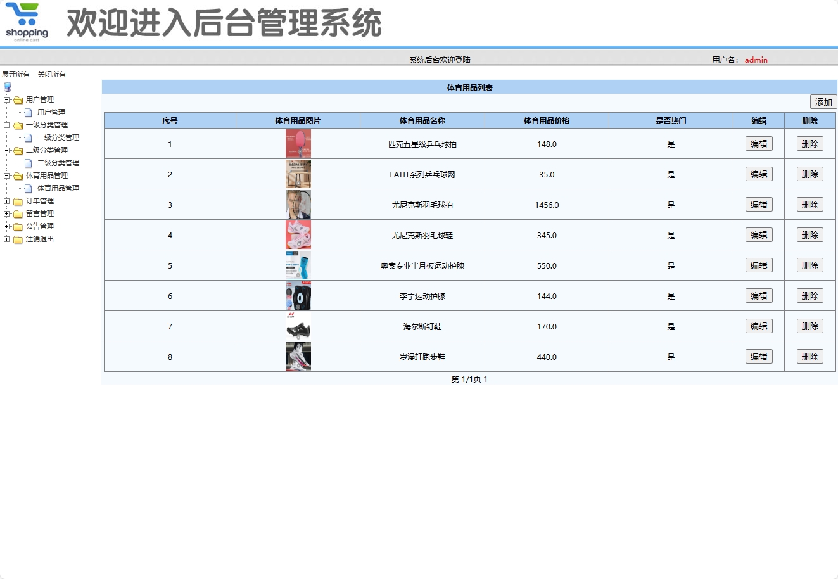Image resolution: width=838 pixels, height=579 pixels.
Task: Click the computer icon at the tree root
Action: click(6, 87)
